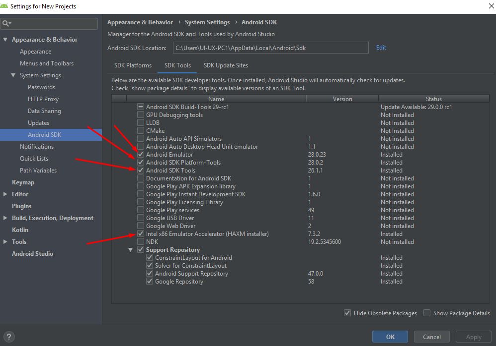
Task: Uncheck Android Support Repository checkbox
Action: coord(150,273)
